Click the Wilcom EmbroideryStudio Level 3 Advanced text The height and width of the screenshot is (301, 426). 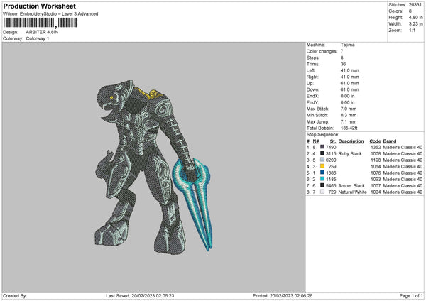tap(50, 14)
